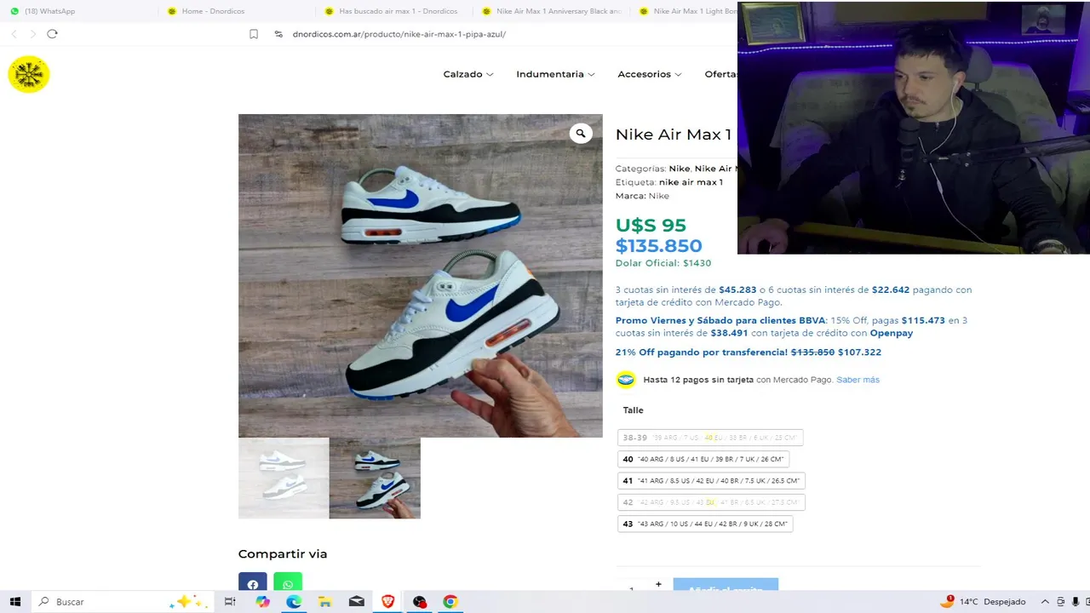Increase quantity with the plus button
This screenshot has height=613, width=1090.
tap(658, 584)
